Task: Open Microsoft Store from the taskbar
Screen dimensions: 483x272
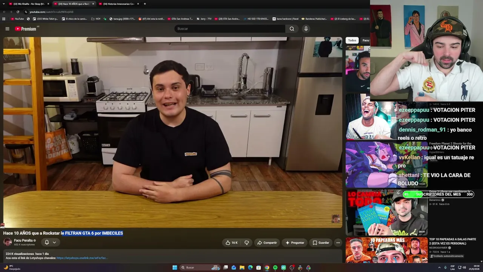Action: coord(258,267)
